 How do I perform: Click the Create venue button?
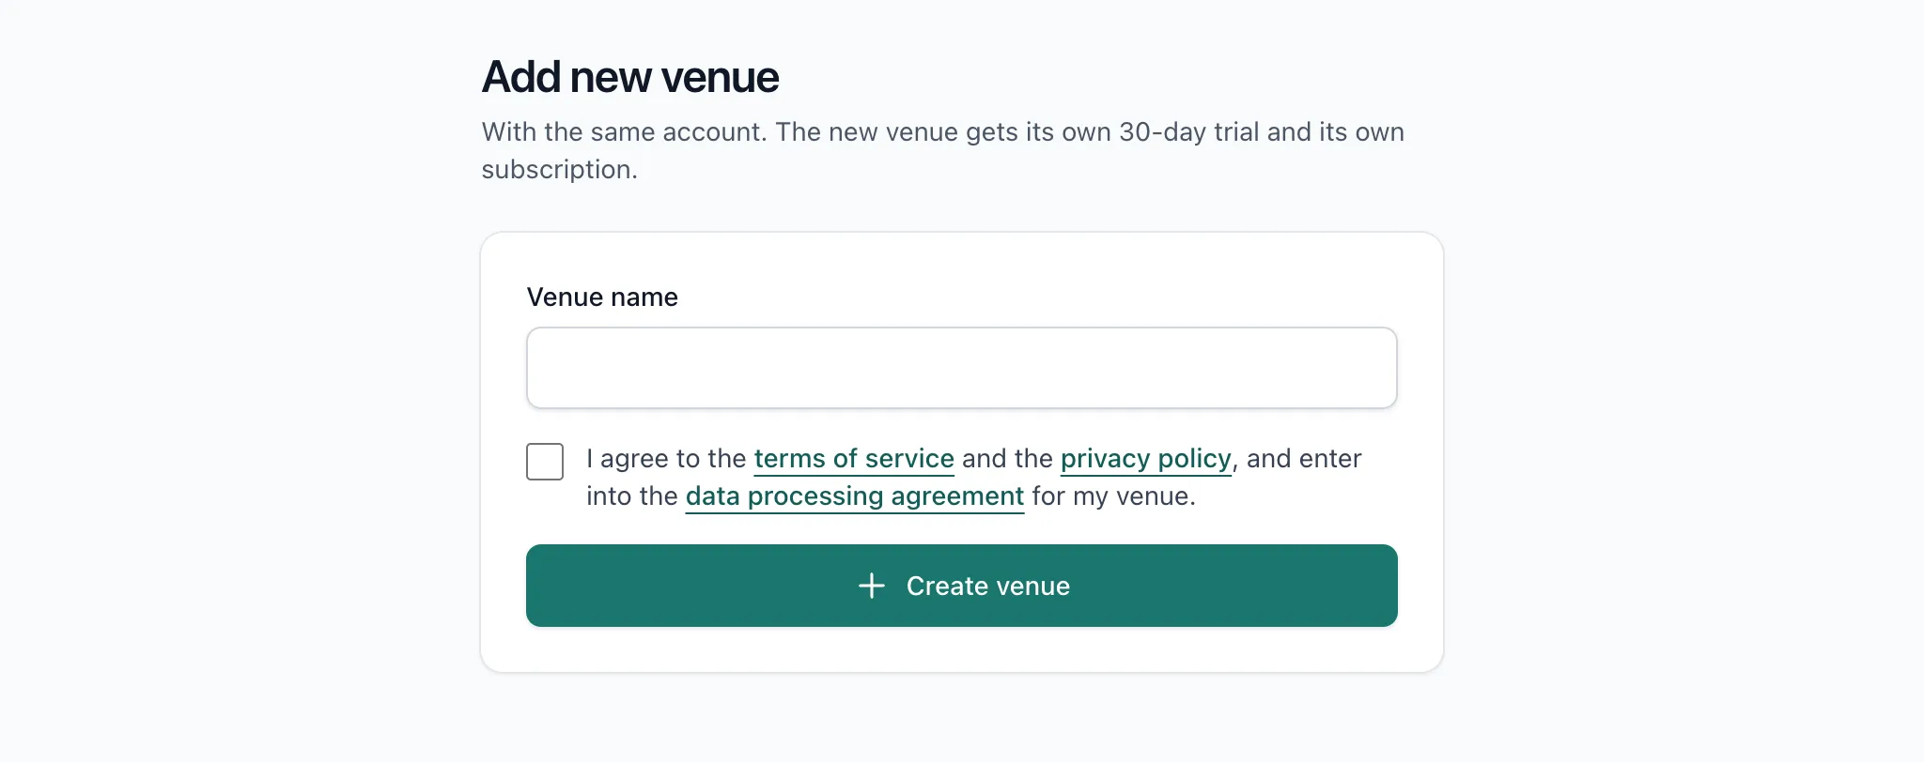pyautogui.click(x=961, y=586)
